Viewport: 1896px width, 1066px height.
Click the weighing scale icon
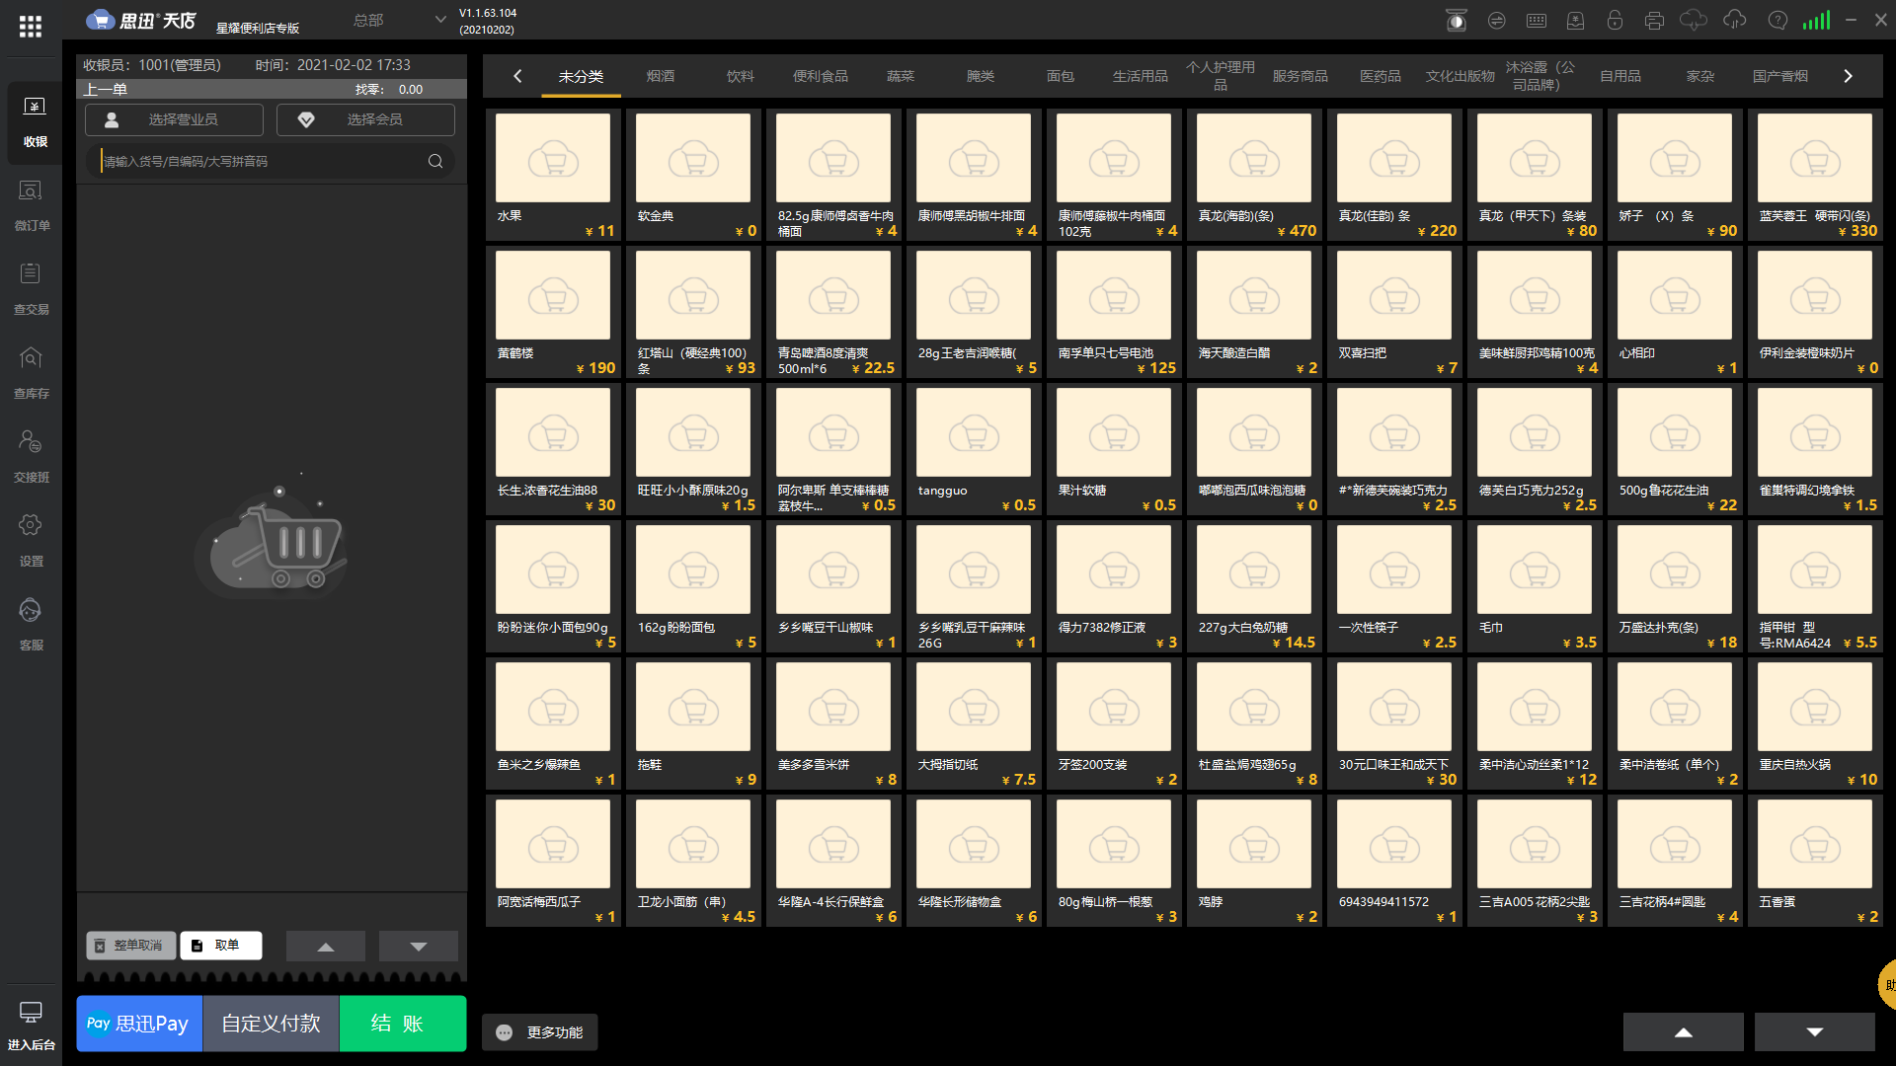point(1457,20)
